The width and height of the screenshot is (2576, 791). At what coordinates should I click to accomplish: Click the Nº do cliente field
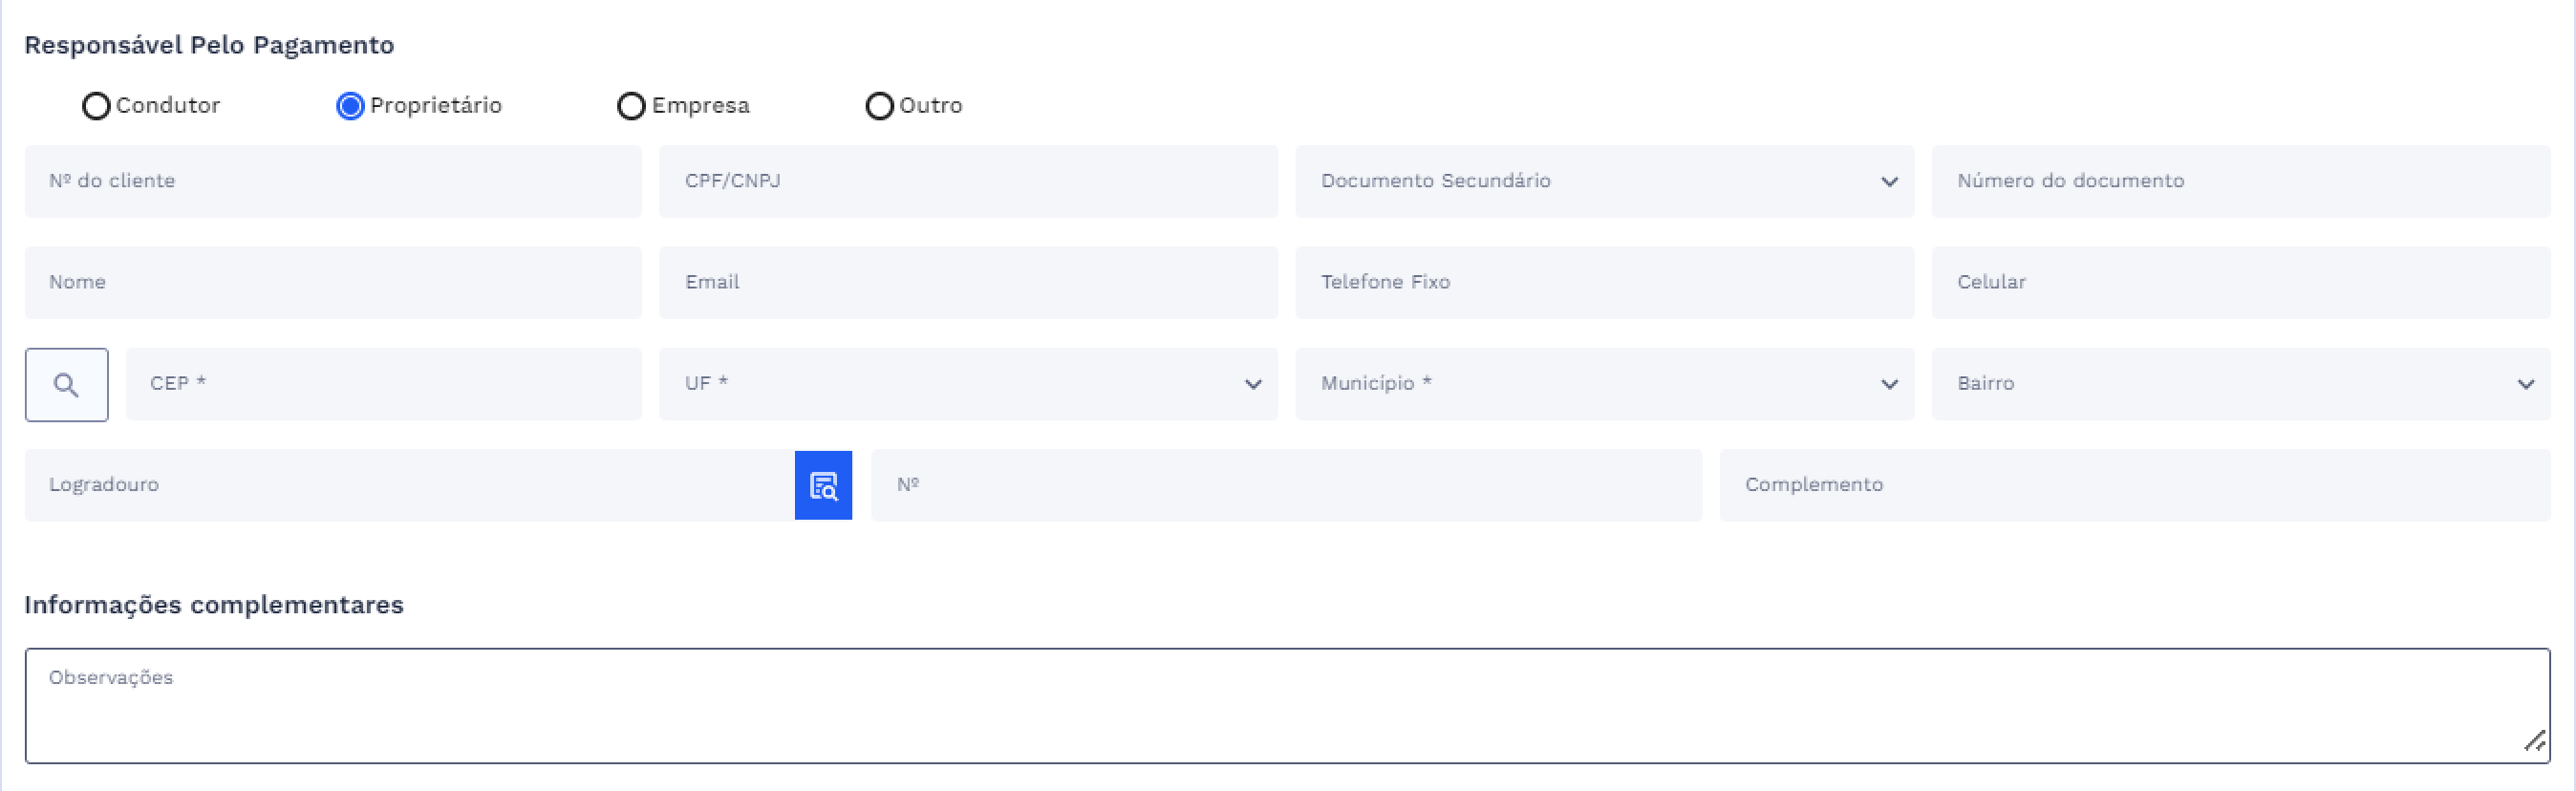pyautogui.click(x=333, y=182)
